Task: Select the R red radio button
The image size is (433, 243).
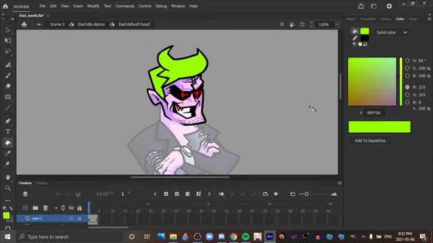Action: pos(407,87)
